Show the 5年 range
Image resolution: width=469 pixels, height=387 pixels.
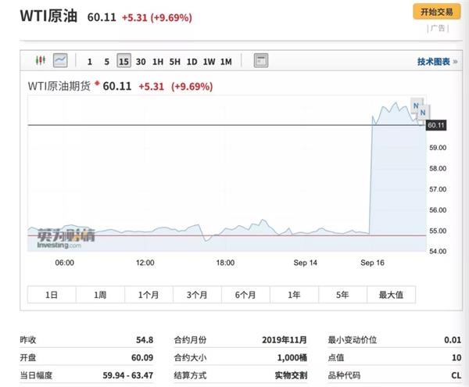pos(342,295)
